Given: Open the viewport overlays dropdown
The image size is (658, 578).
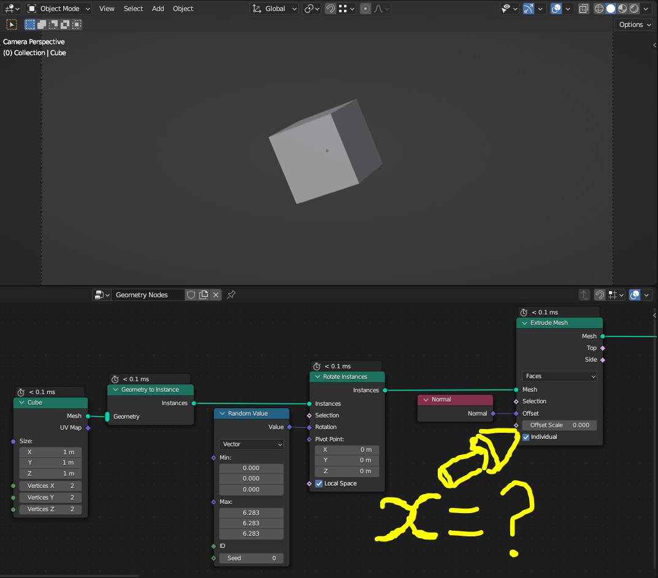Looking at the screenshot, I should coord(568,9).
